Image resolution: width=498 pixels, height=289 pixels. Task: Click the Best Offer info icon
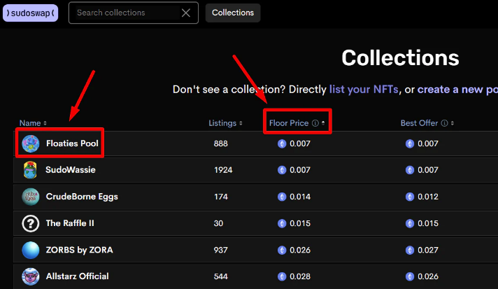pyautogui.click(x=443, y=123)
